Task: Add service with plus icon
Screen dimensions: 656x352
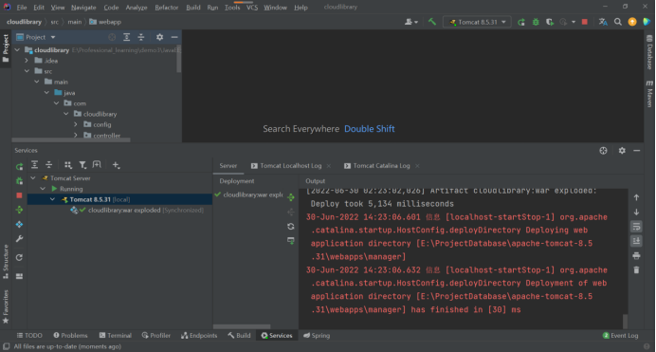Action: pos(116,165)
